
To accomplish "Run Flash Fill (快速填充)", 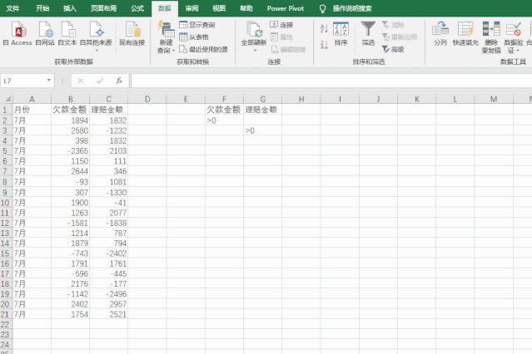I will [x=465, y=32].
